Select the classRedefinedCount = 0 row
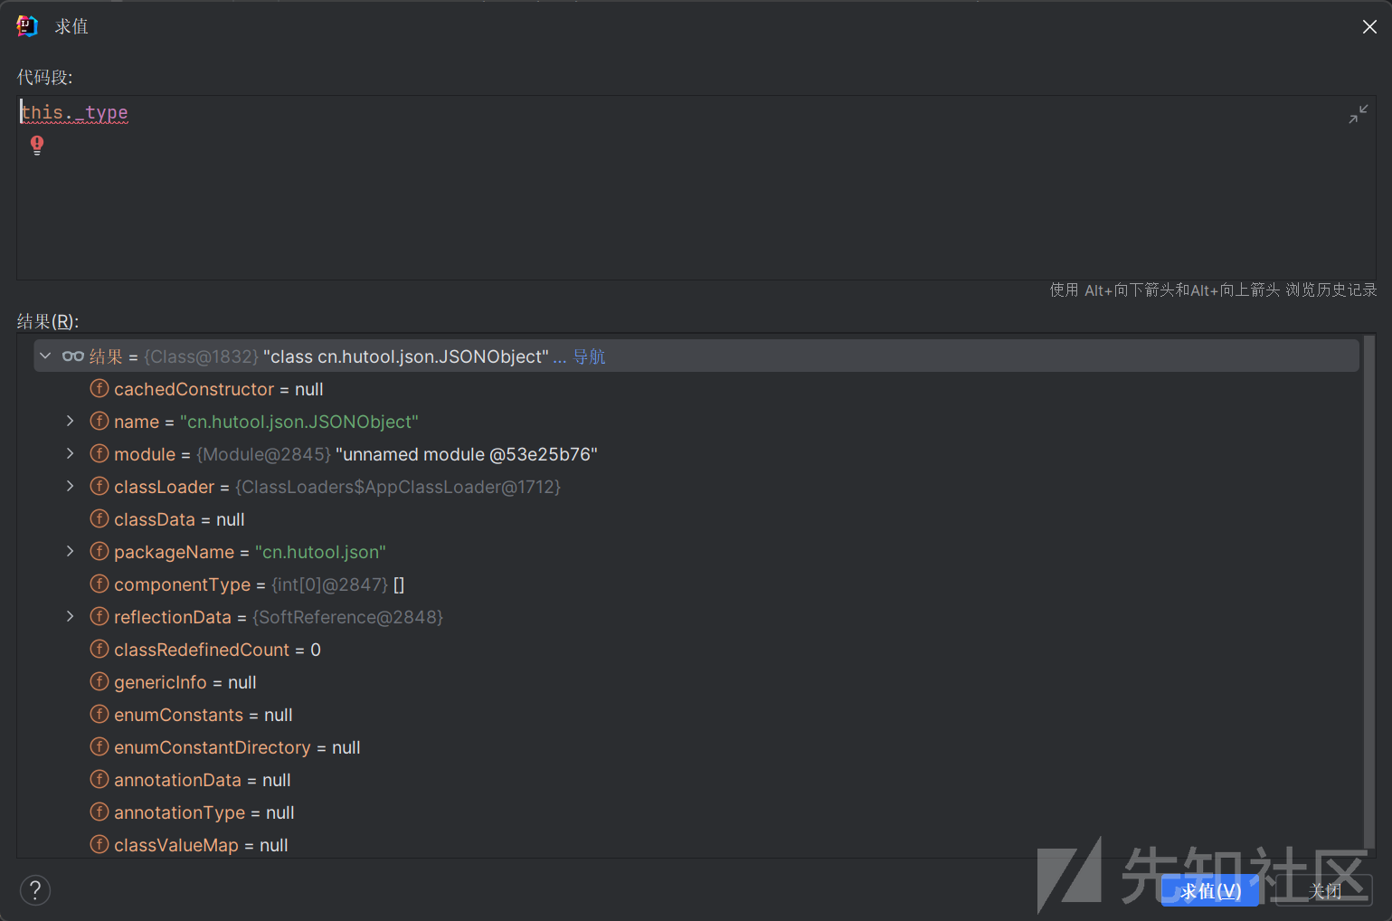 [696, 650]
